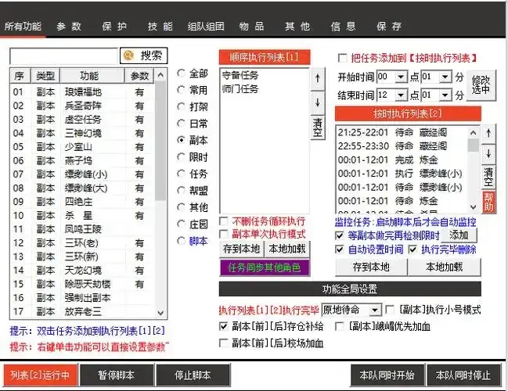
Task: Click 存到本地 under timed list
Action: coord(371,267)
